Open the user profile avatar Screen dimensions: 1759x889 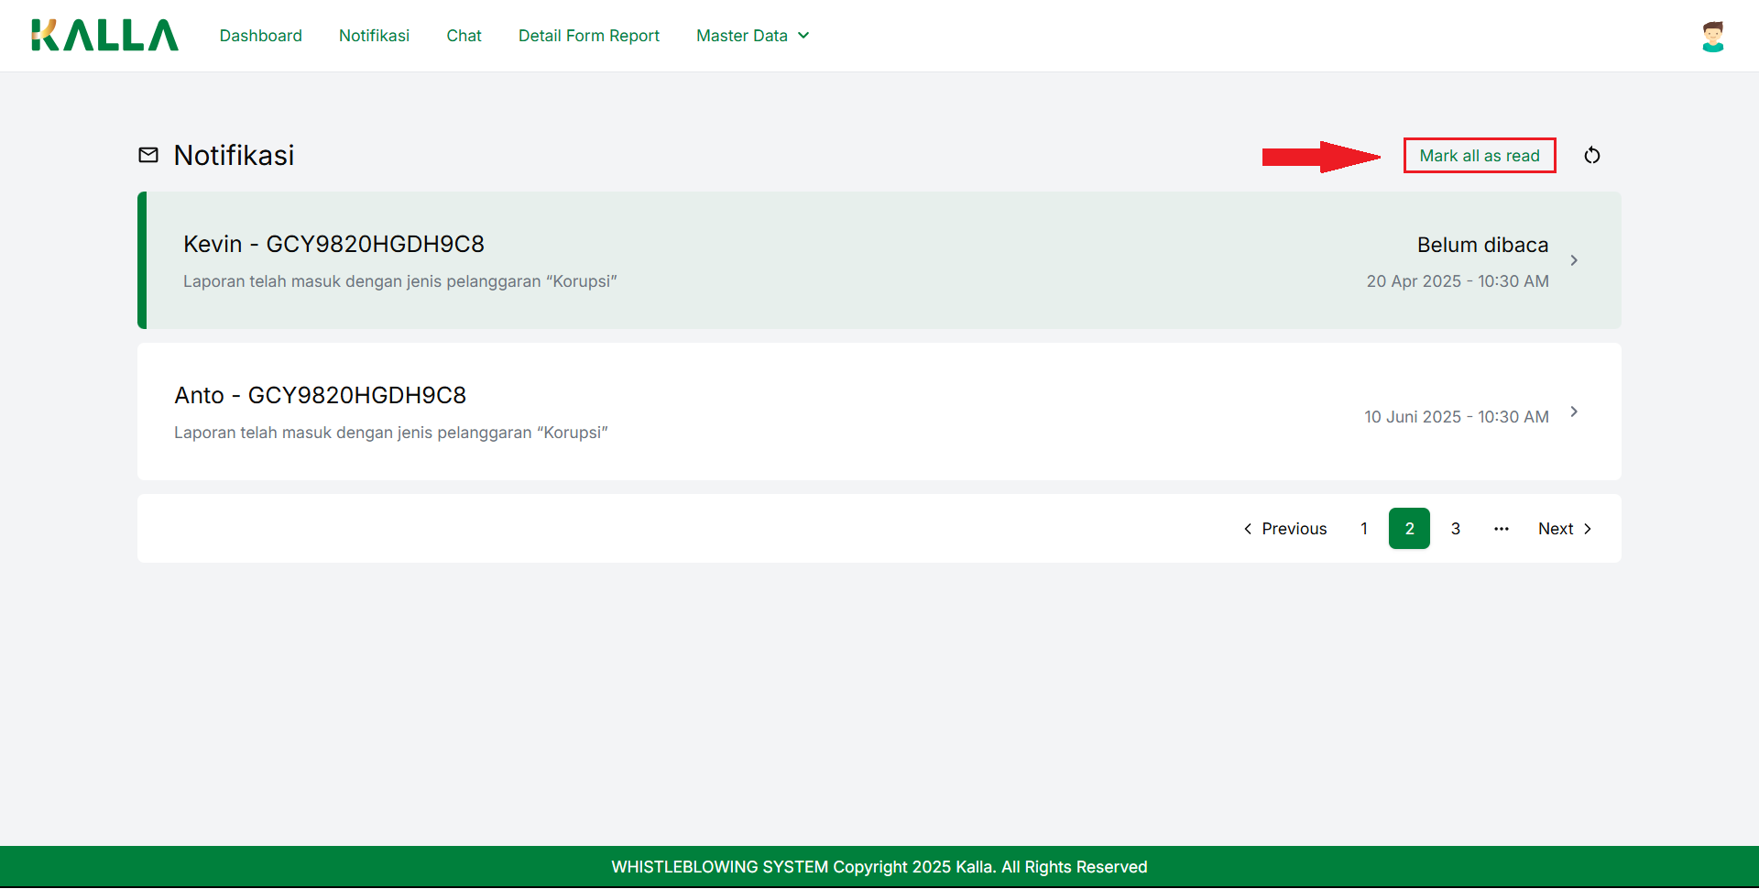pyautogui.click(x=1712, y=37)
